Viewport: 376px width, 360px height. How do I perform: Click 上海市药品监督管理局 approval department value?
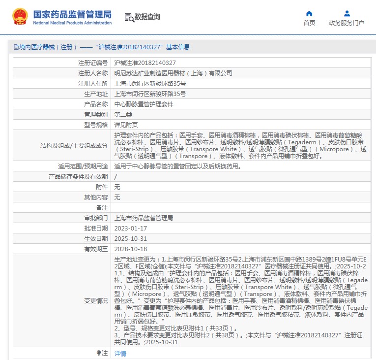[x=144, y=218]
